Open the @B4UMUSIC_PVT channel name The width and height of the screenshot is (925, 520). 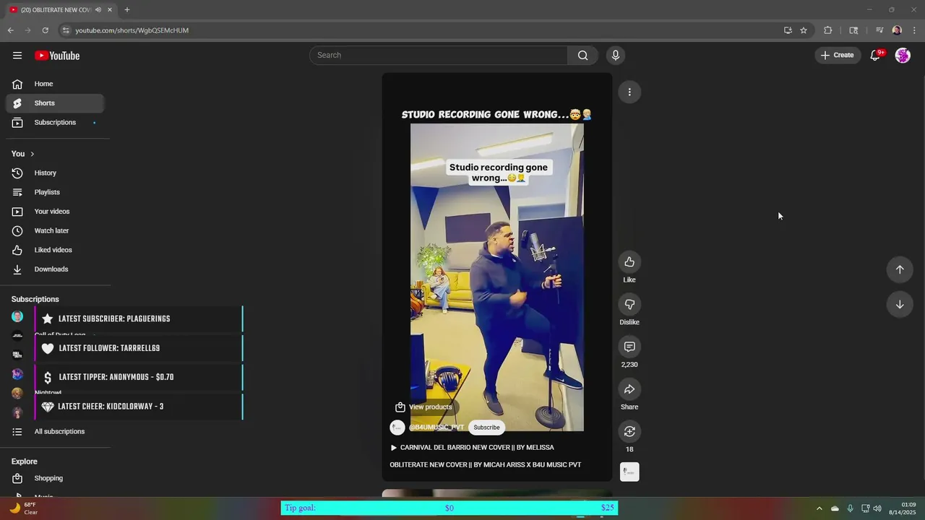[436, 428]
